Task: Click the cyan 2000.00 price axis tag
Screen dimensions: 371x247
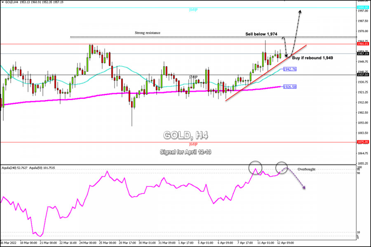Action: pos(363,7)
